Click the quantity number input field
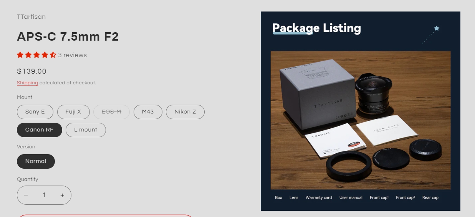 (x=44, y=195)
